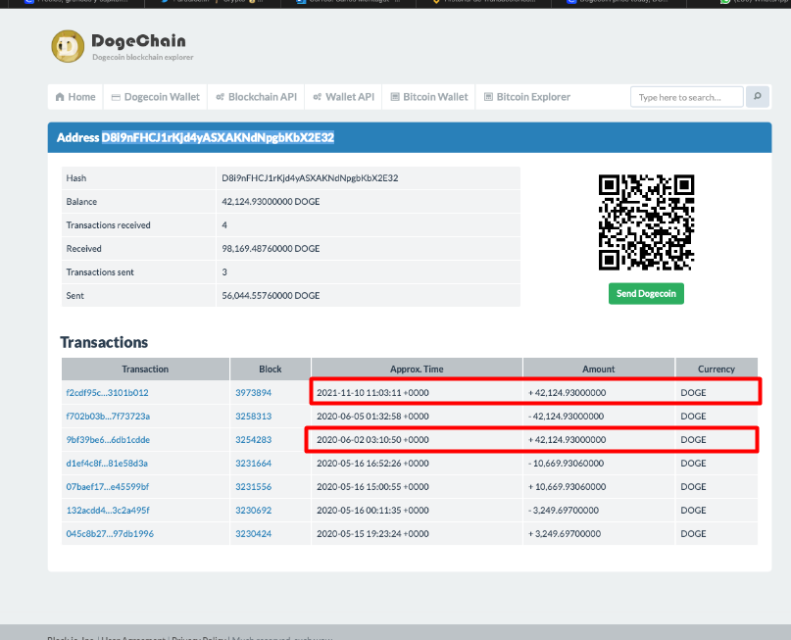Image resolution: width=791 pixels, height=640 pixels.
Task: Go to Bitcoin Explorer from navigation
Action: click(527, 97)
